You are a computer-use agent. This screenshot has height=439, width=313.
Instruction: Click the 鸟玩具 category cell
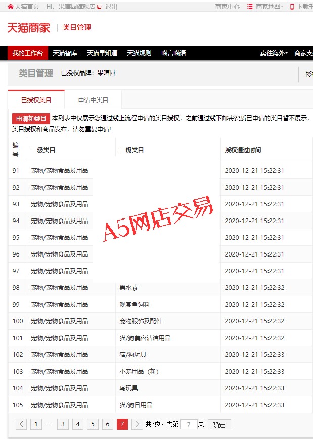point(129,388)
